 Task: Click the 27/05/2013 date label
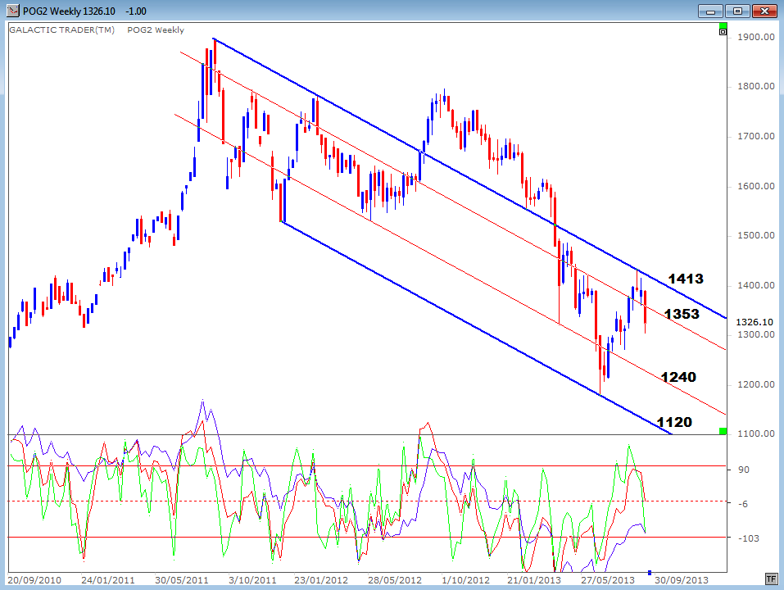[608, 580]
